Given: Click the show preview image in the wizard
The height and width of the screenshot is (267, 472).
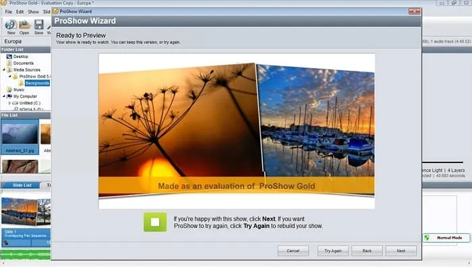Looking at the screenshot, I should [x=237, y=131].
